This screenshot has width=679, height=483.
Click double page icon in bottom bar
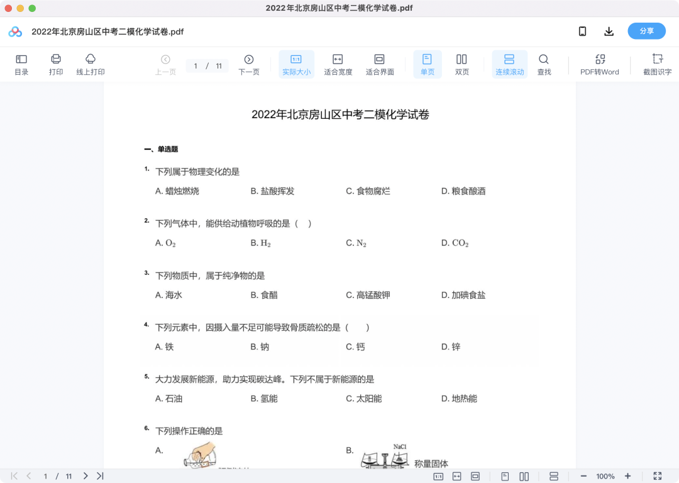coord(524,476)
